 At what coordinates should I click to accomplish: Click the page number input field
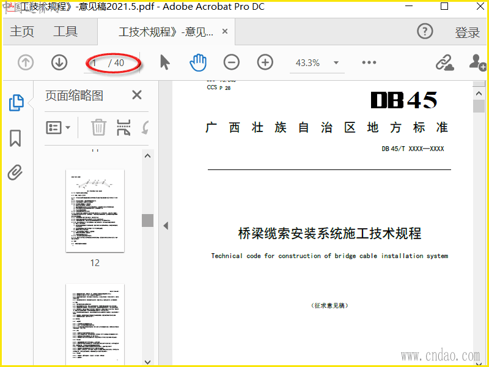[96, 63]
